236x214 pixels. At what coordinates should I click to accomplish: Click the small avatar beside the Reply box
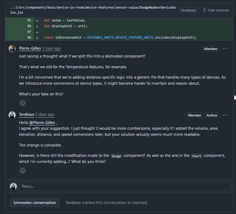[x=14, y=186]
